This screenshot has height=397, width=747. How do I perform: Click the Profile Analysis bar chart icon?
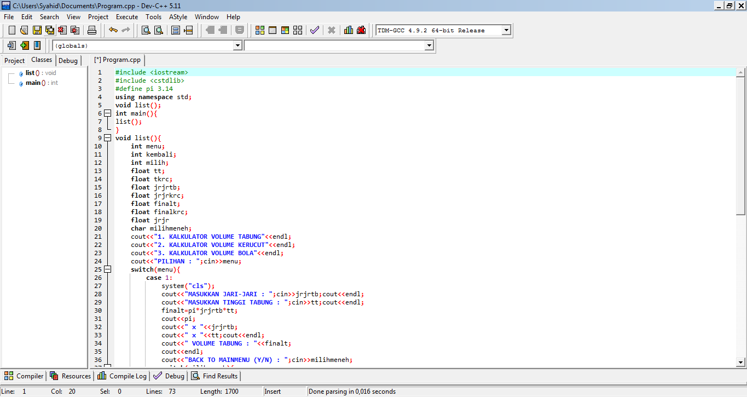(x=349, y=30)
